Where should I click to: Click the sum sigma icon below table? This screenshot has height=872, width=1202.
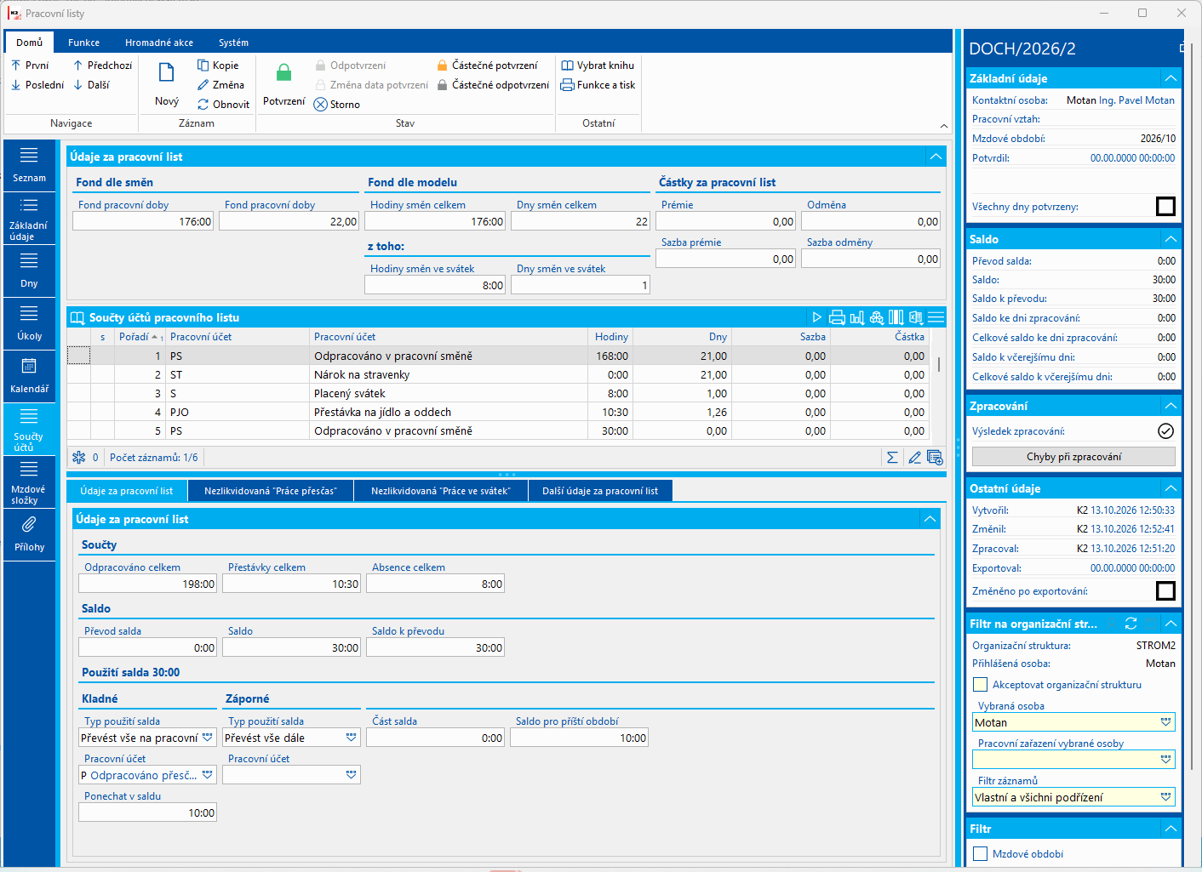pyautogui.click(x=892, y=458)
